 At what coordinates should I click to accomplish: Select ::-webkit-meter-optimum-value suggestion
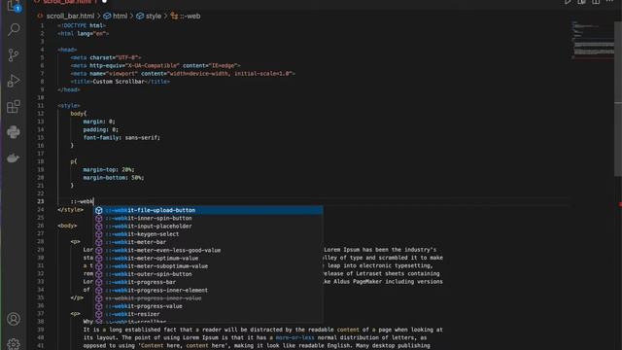(x=208, y=258)
